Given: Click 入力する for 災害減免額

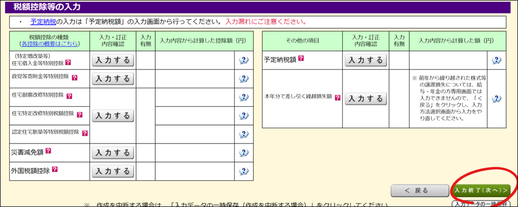Looking at the screenshot, I should tap(113, 153).
